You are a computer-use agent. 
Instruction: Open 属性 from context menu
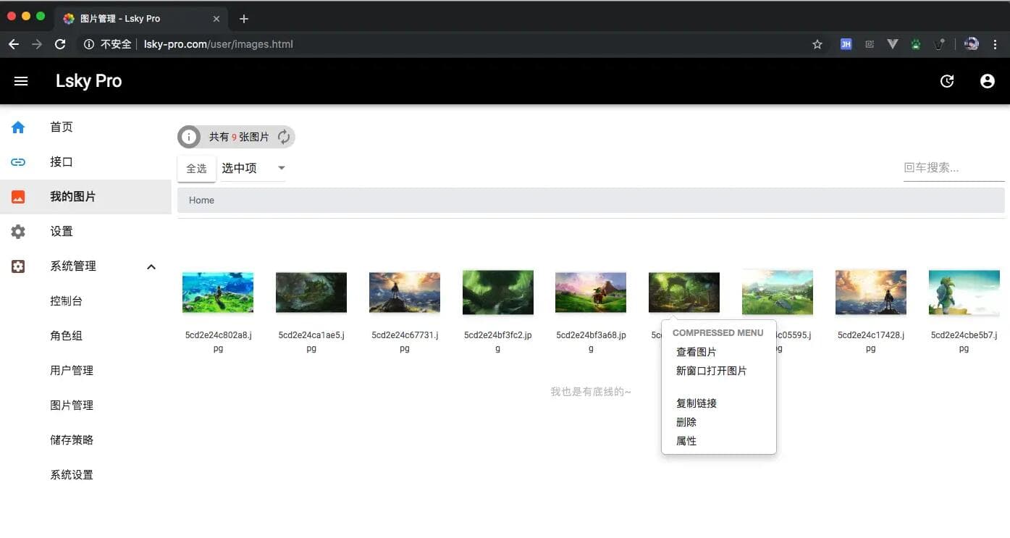point(686,441)
